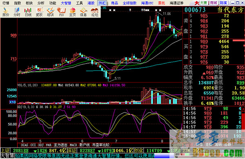The width and height of the screenshot is (245, 159).
Task: Open the 论坛 forum icon
Action: tap(95, 12)
